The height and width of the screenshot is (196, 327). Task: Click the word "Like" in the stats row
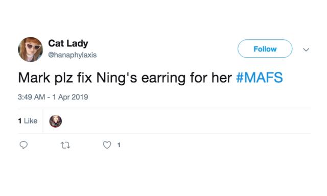[x=31, y=121]
